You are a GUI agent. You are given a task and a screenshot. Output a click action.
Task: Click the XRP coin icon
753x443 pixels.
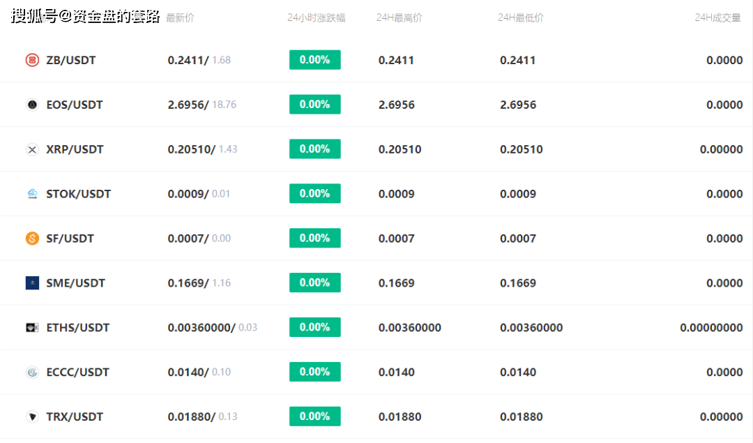click(32, 149)
